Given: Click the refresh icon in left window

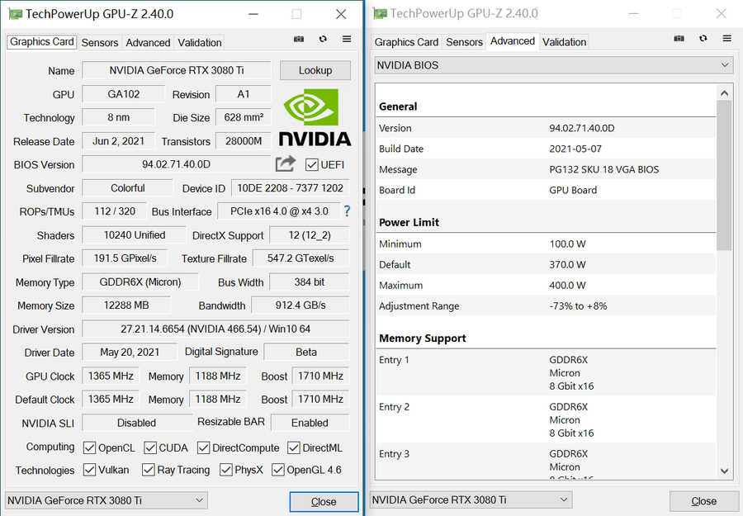Looking at the screenshot, I should pyautogui.click(x=323, y=39).
